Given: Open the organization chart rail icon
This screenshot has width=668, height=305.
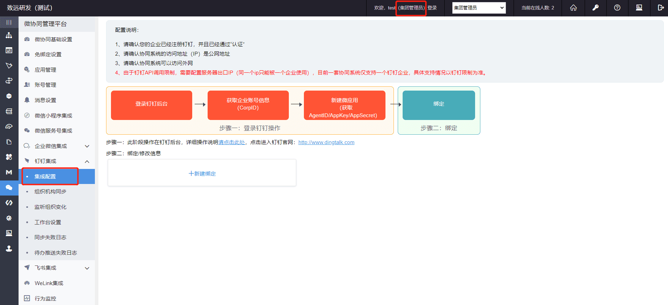Looking at the screenshot, I should tap(9, 35).
